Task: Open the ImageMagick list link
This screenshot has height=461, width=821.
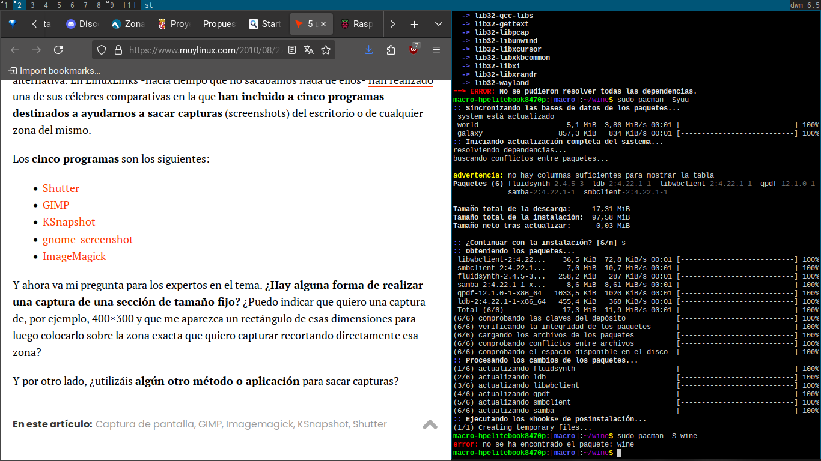Action: click(x=74, y=256)
